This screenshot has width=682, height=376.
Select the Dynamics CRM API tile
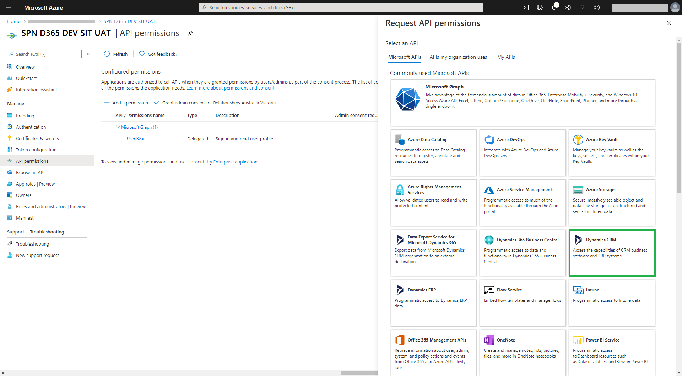coord(612,253)
